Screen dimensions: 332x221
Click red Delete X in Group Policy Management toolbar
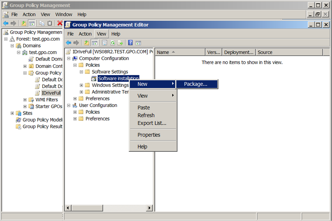click(x=60, y=23)
